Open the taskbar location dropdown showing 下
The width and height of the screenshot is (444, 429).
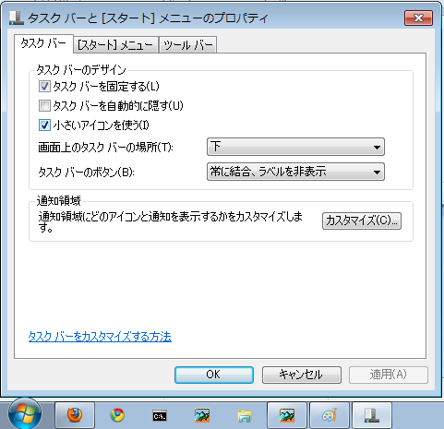click(295, 147)
